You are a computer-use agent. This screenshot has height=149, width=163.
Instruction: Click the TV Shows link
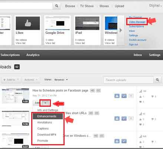87,6
